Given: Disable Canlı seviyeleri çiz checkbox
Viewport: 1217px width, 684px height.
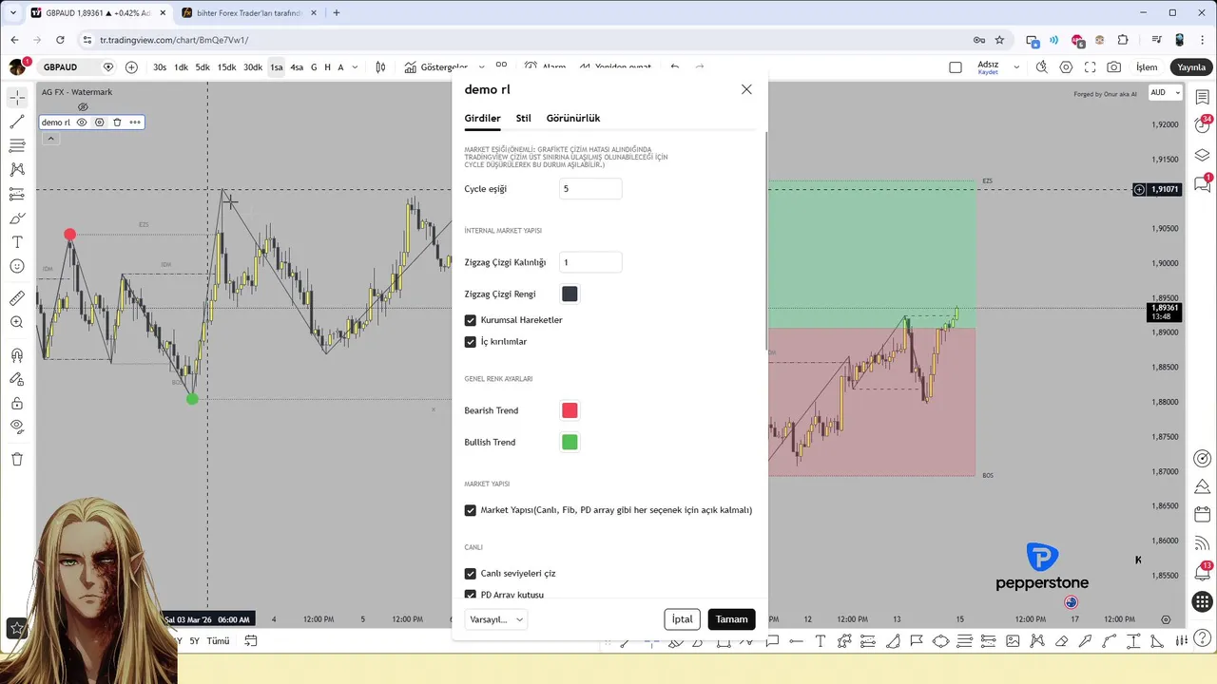Looking at the screenshot, I should pos(471,574).
